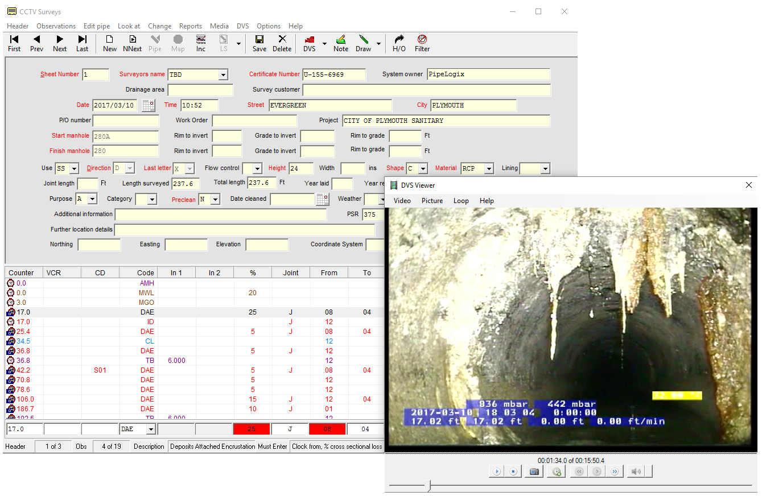The width and height of the screenshot is (762, 496).
Task: Click the Inc toolbar icon
Action: pyautogui.click(x=201, y=43)
